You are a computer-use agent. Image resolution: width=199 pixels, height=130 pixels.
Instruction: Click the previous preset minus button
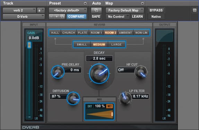coord(51,17)
